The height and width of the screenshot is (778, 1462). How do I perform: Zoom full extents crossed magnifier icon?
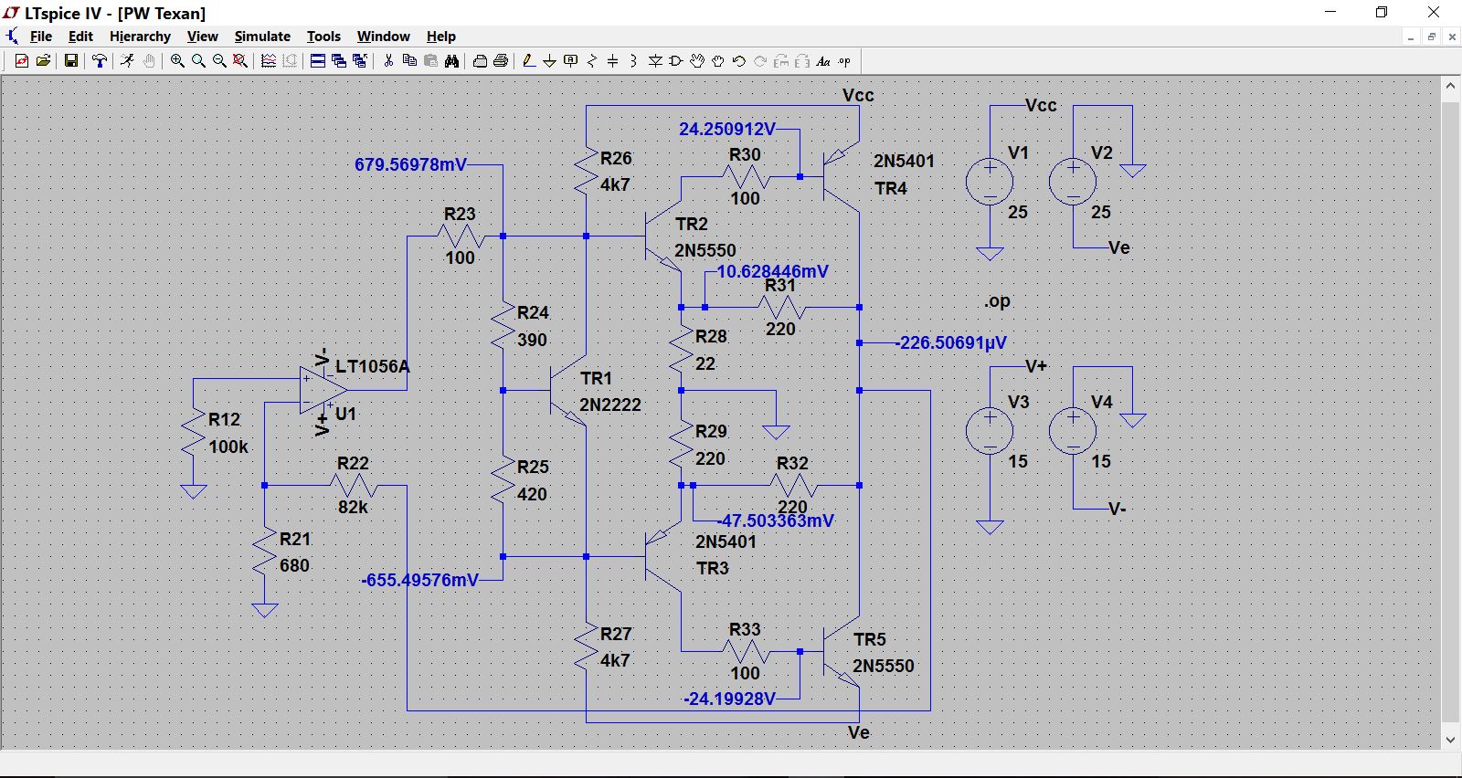coord(240,61)
